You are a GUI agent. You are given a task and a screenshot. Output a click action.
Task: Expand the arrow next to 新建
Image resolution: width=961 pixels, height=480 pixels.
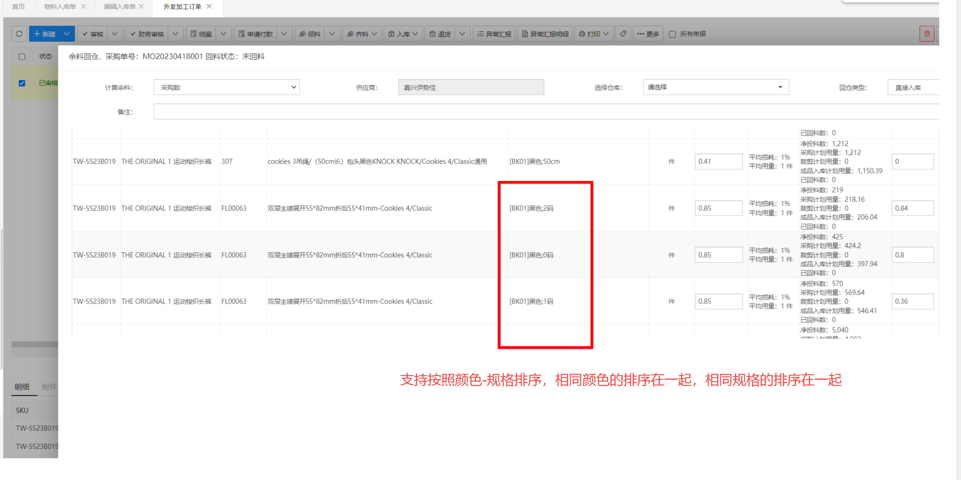pos(67,34)
